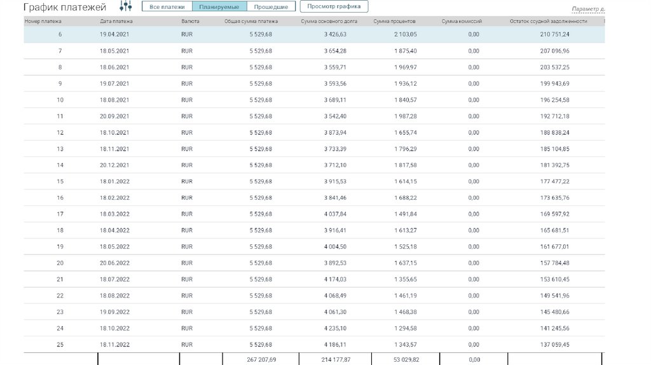This screenshot has width=651, height=365.
Task: Select the 'Планируемые' tab
Action: [219, 6]
